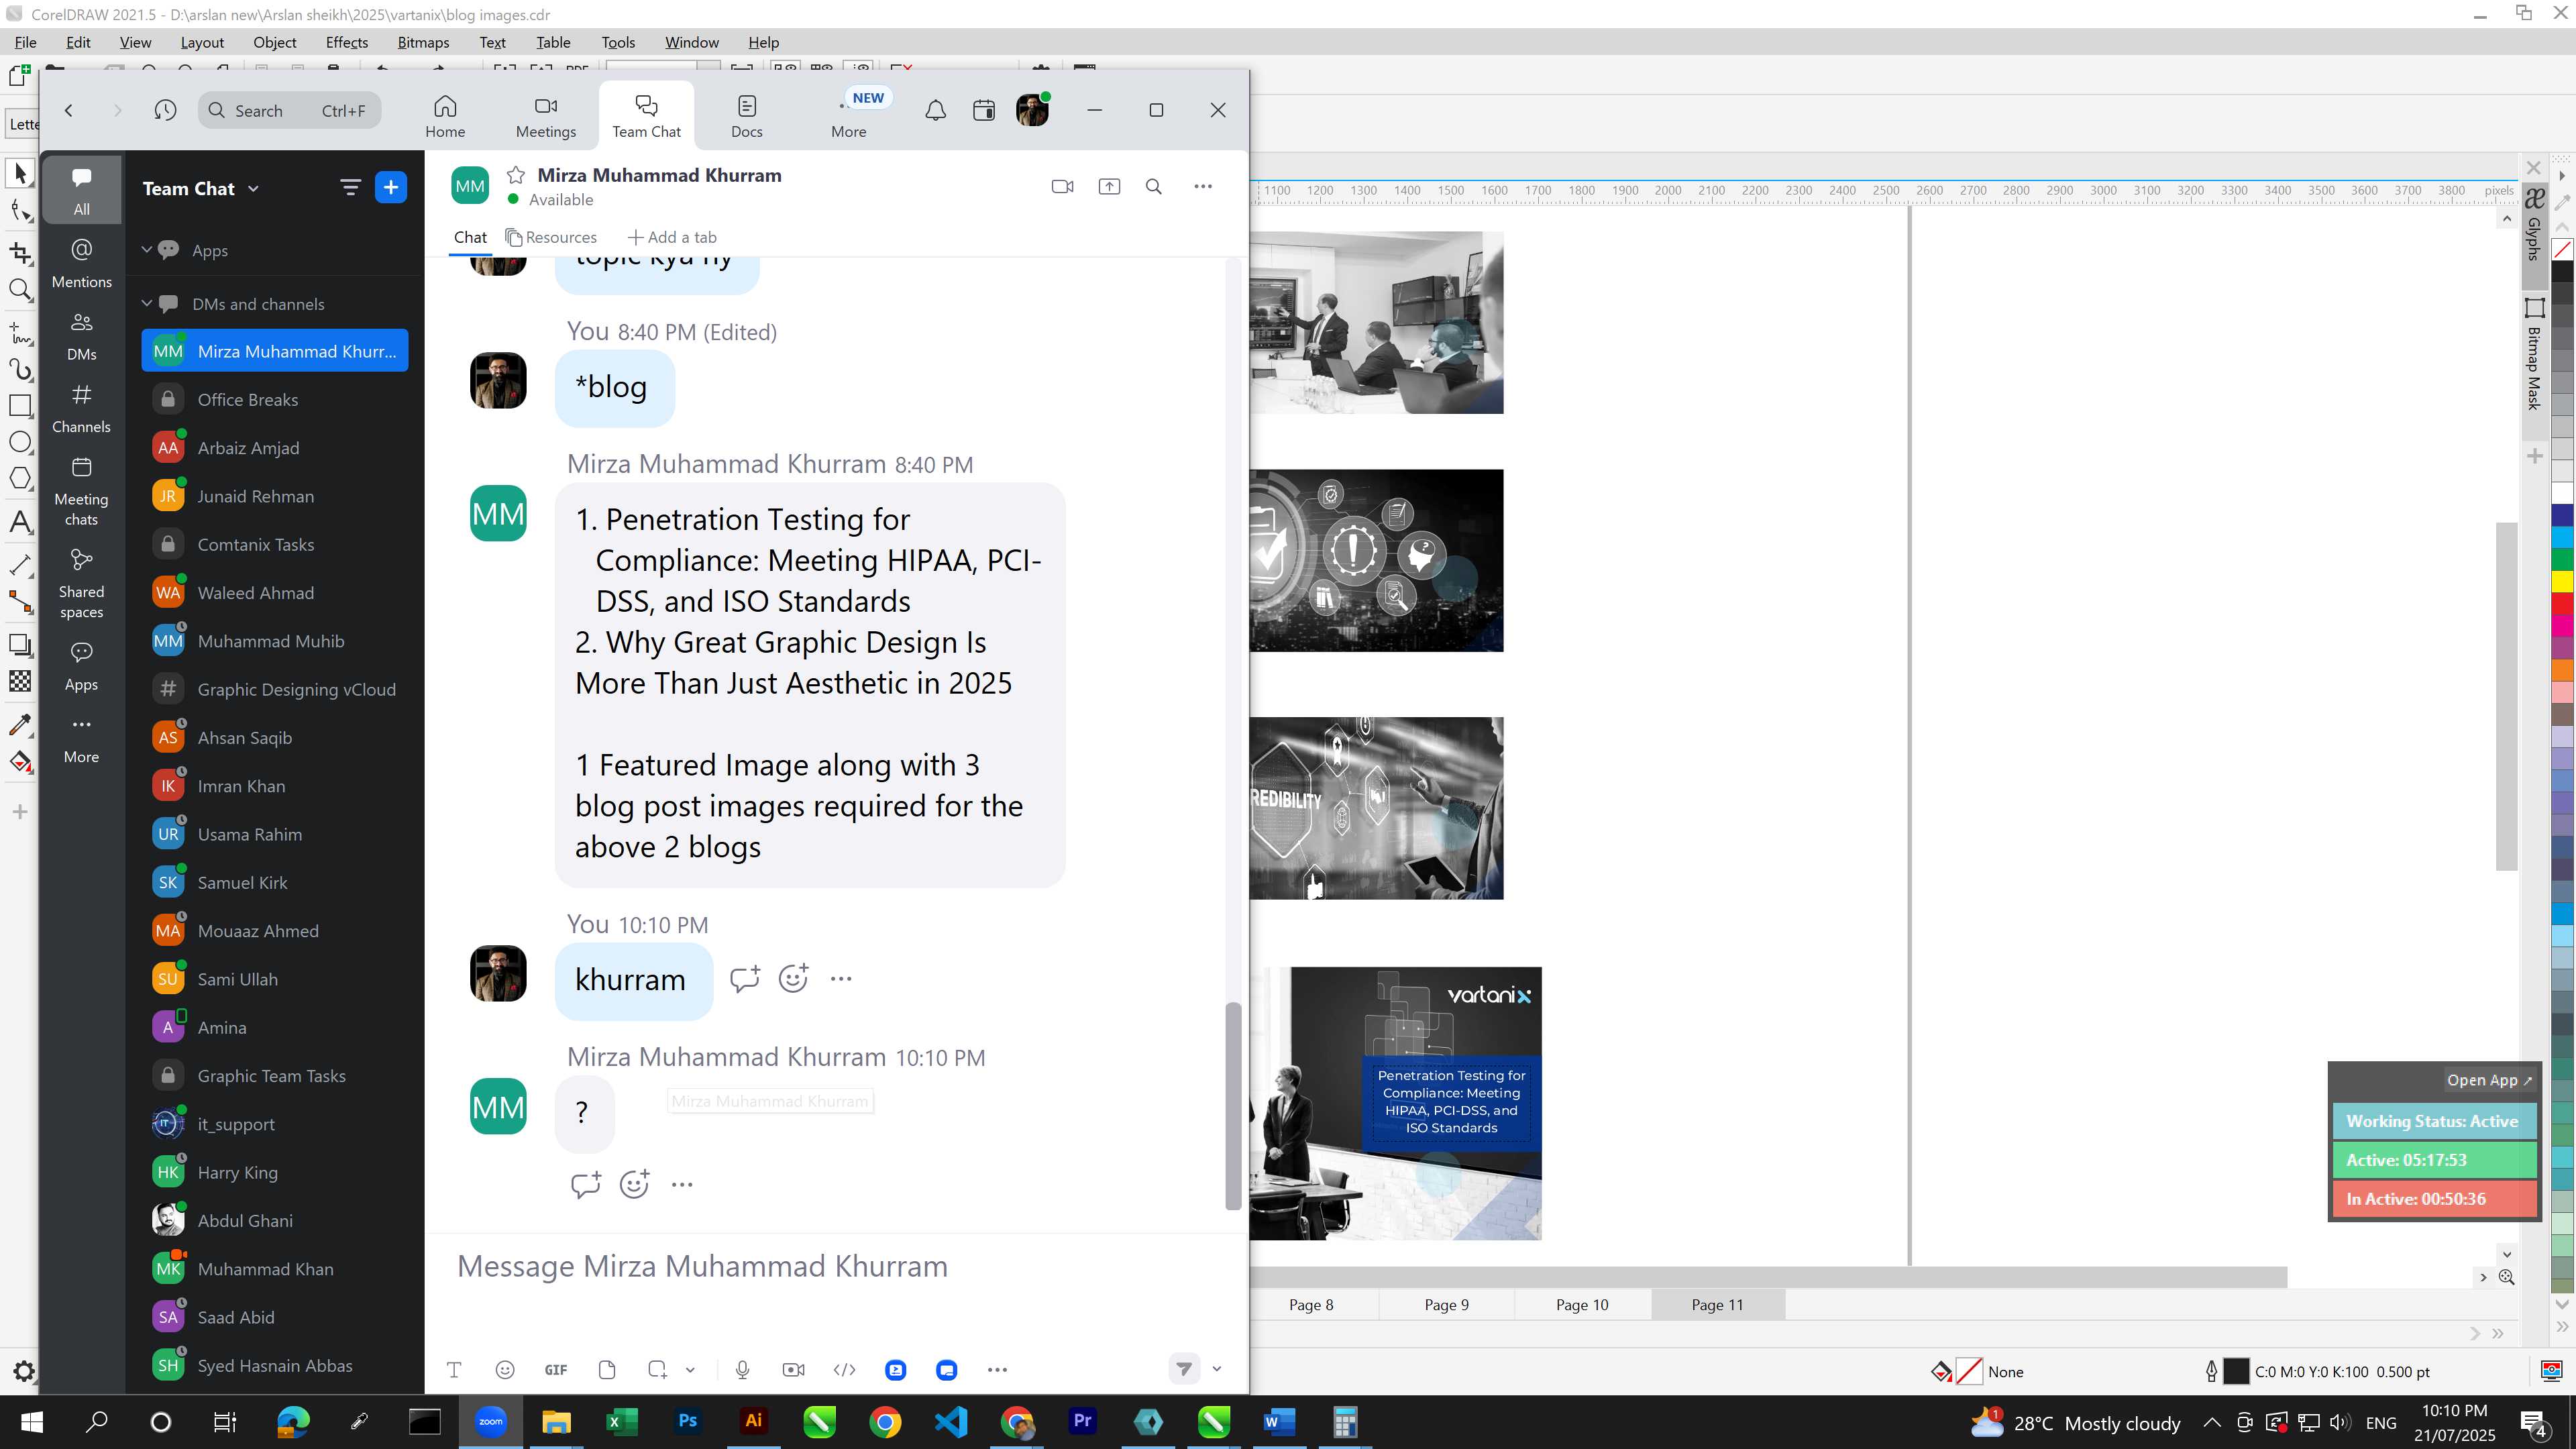This screenshot has width=2576, height=1449.
Task: Switch to Zoom Meetings tab
Action: [546, 116]
